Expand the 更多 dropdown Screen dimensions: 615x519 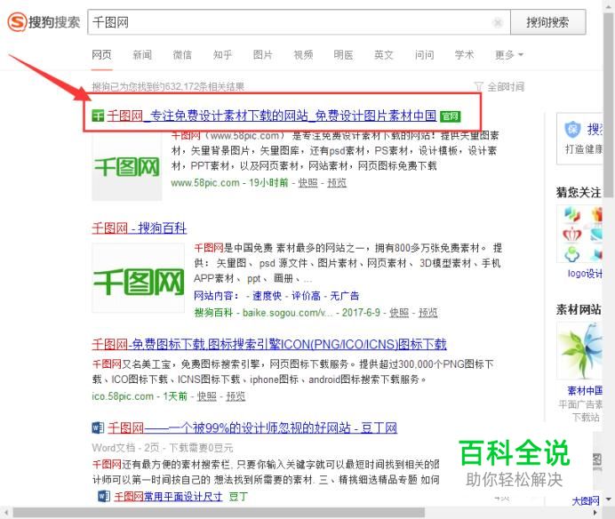(x=508, y=54)
